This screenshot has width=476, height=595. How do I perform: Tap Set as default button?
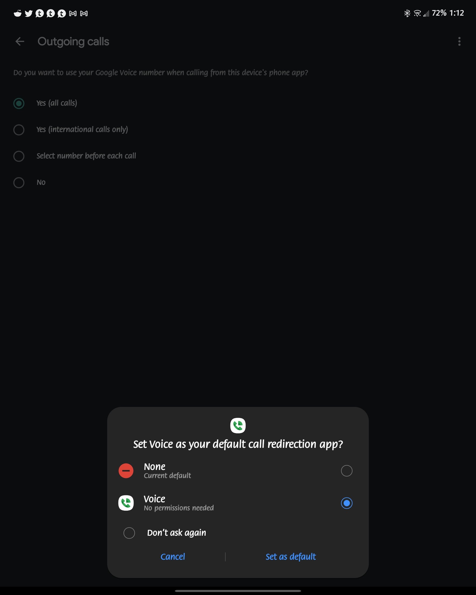291,557
